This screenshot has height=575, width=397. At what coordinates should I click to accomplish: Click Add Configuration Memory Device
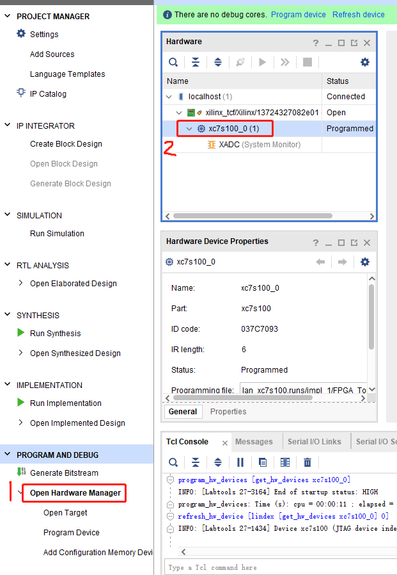[98, 552]
